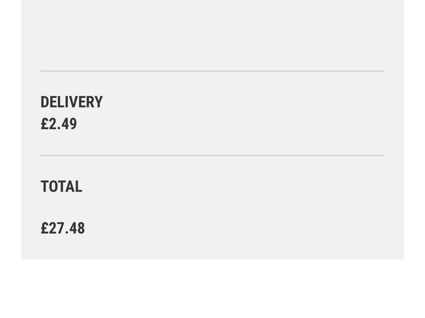
Task: Click the pound sign in £27.48
Action: click(x=44, y=228)
